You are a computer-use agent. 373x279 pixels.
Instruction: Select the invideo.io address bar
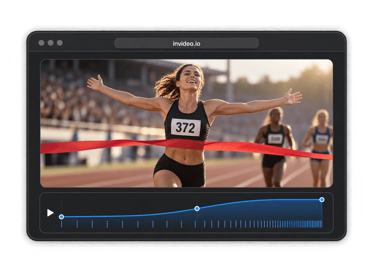[x=186, y=43]
